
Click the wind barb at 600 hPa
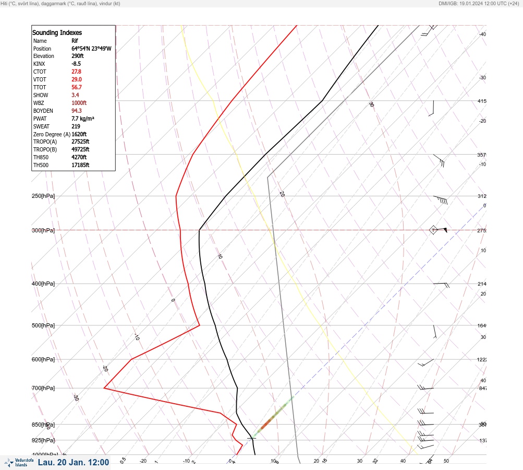pos(425,362)
